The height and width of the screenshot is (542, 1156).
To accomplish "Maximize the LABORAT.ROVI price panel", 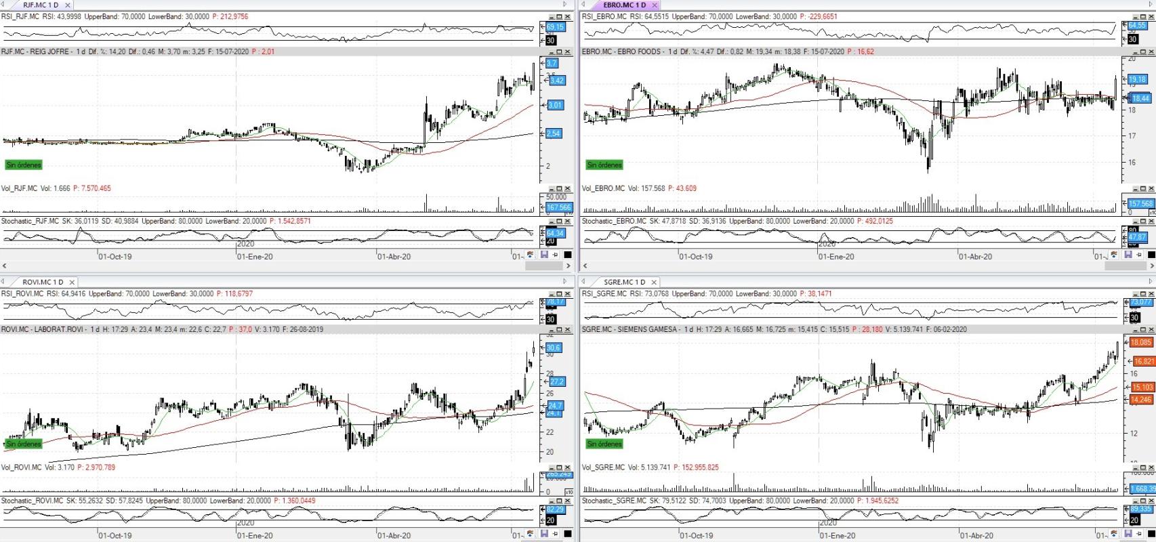I will click(x=560, y=329).
